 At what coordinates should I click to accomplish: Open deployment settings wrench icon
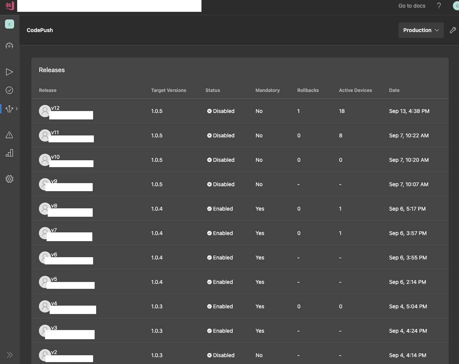coord(453,30)
